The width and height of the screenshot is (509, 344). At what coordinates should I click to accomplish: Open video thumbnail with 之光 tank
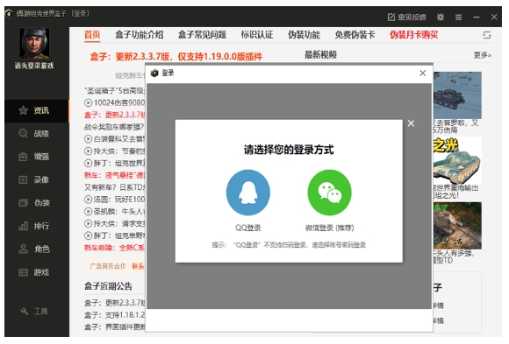click(457, 161)
